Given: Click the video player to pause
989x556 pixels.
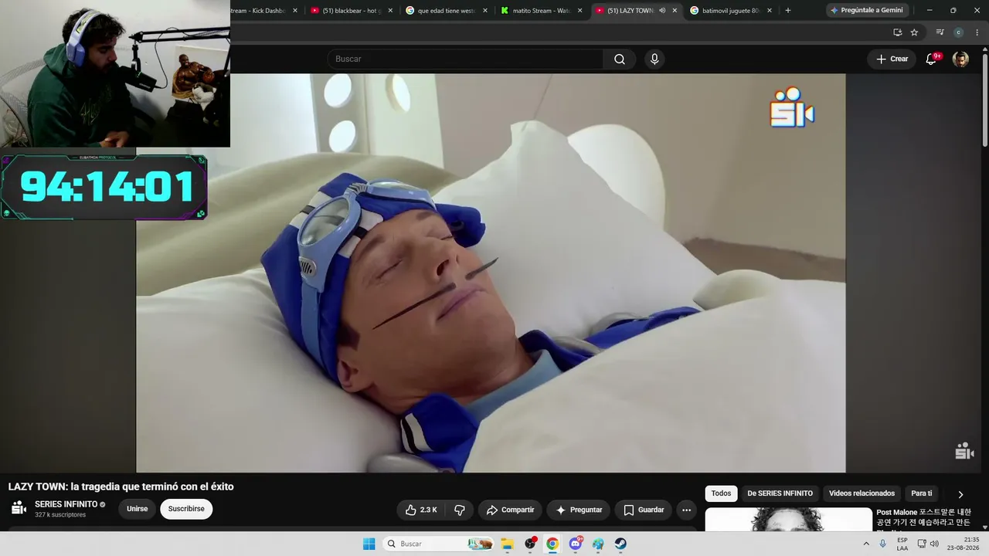Looking at the screenshot, I should 491,273.
